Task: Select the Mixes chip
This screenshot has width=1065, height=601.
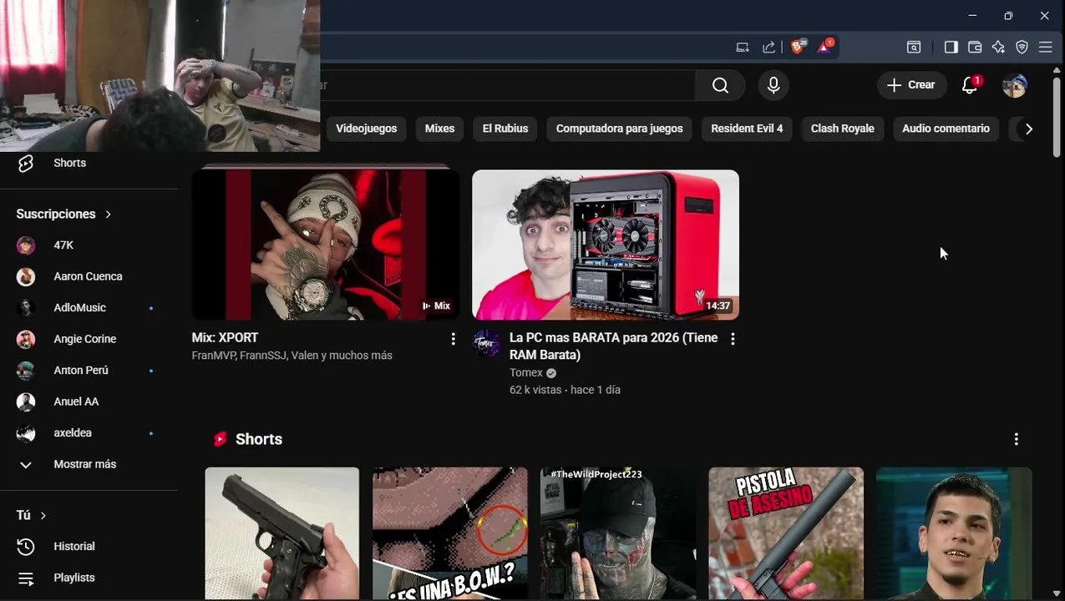Action: point(439,129)
